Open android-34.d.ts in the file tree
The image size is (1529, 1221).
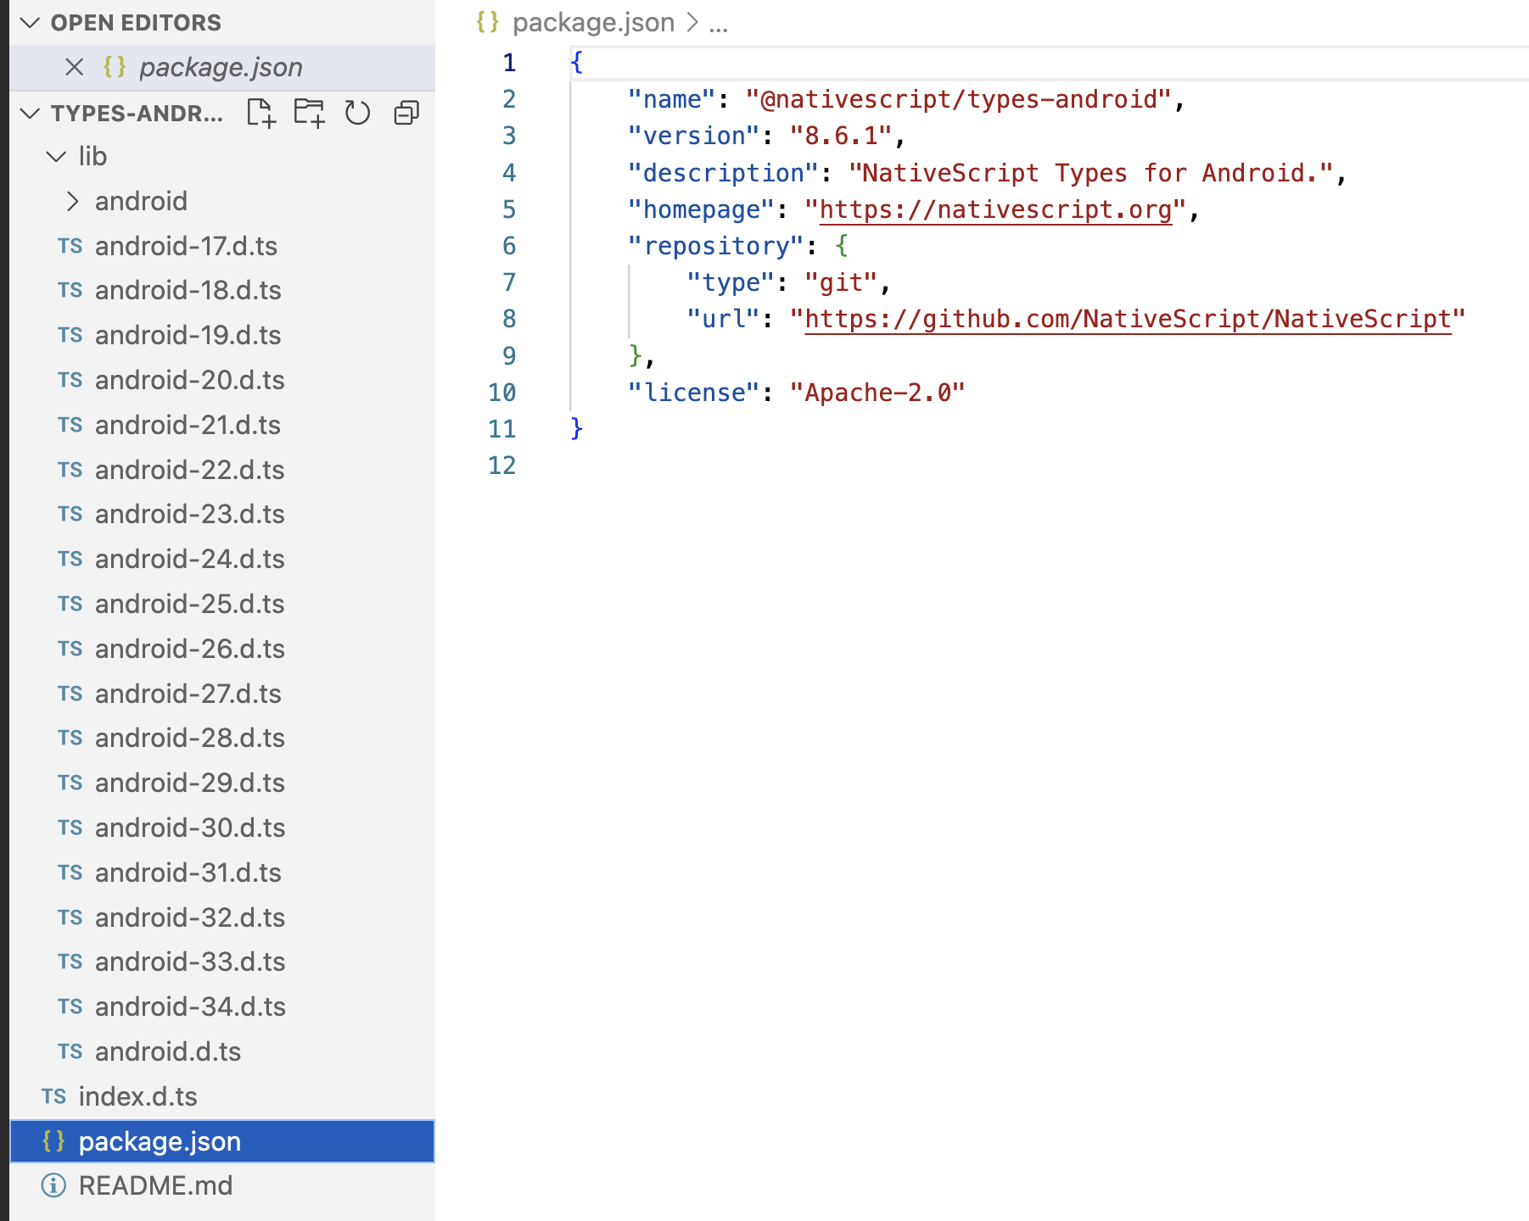[190, 1006]
